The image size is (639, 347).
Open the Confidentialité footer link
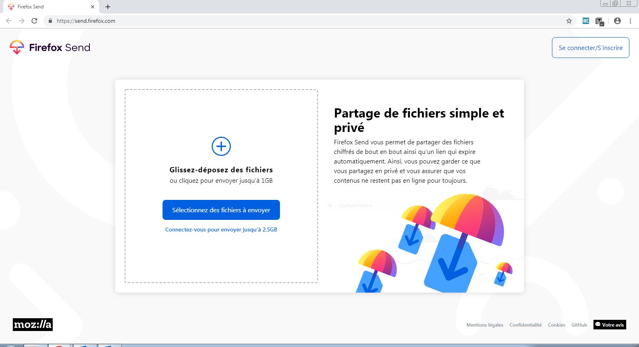[526, 325]
